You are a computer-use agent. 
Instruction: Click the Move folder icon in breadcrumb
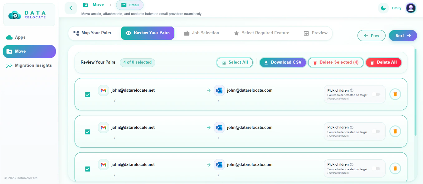pos(85,5)
